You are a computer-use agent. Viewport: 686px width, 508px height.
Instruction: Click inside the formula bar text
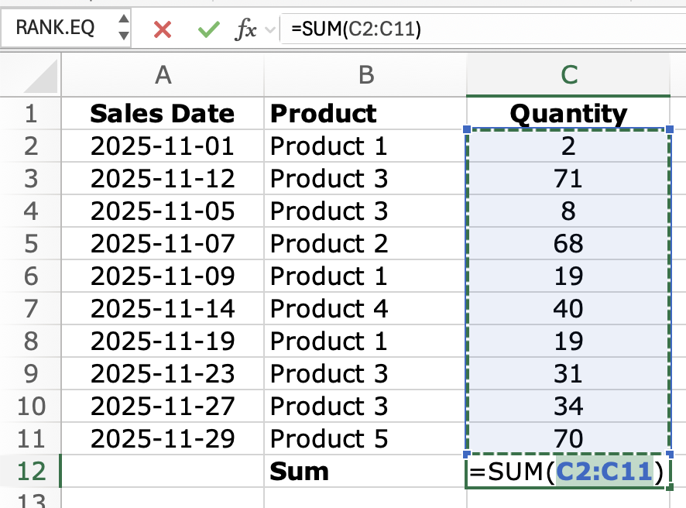(x=465, y=29)
